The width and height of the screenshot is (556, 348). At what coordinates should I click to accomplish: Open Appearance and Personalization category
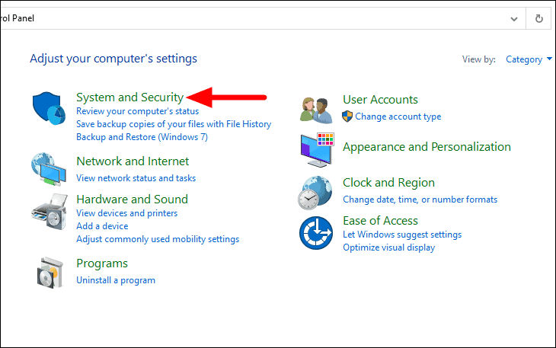tap(427, 147)
